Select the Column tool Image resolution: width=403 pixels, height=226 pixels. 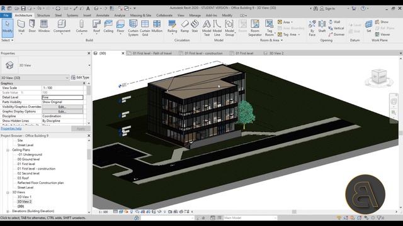click(81, 26)
